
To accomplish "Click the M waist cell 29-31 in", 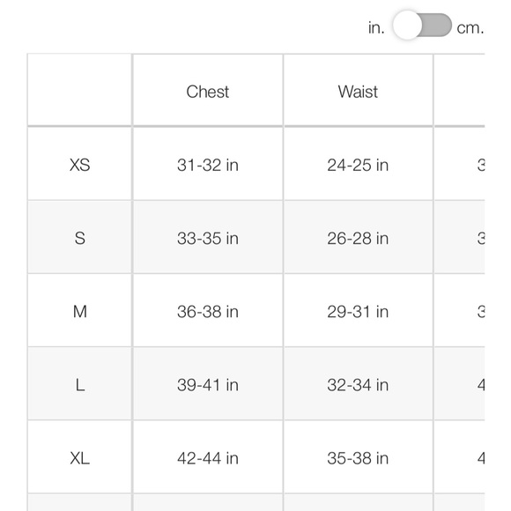I will [358, 312].
